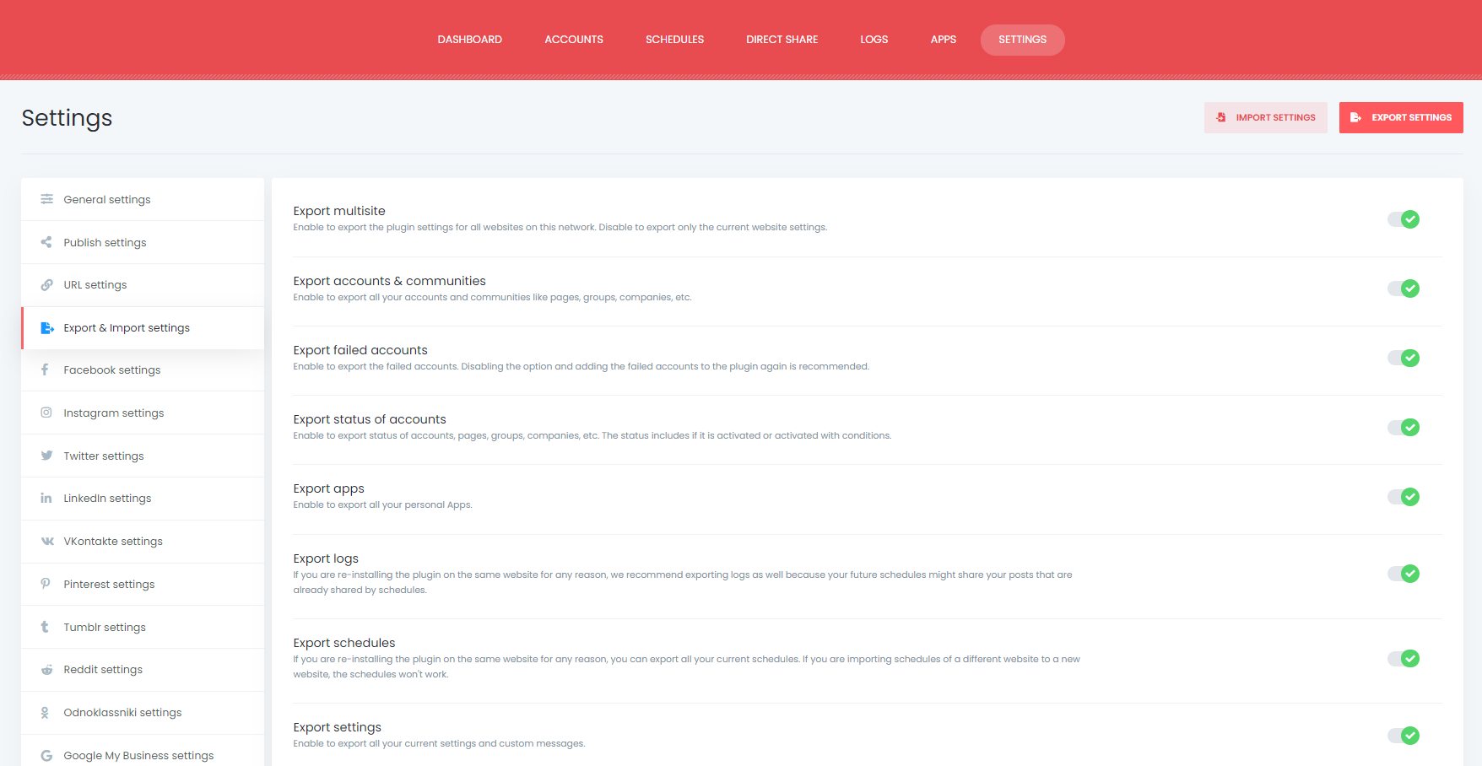Click the Odnoklassniki logo icon in sidebar
1482x766 pixels.
click(x=45, y=713)
